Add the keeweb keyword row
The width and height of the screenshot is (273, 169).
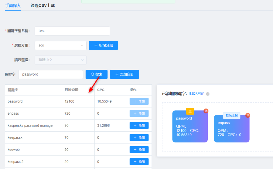139,150
